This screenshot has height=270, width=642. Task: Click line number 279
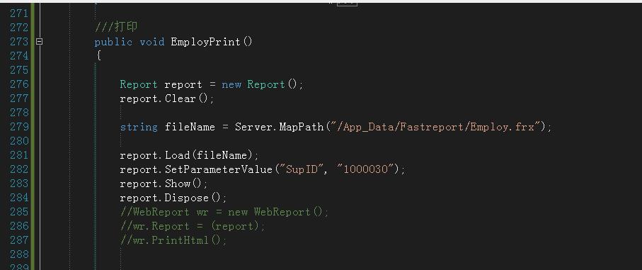19,127
